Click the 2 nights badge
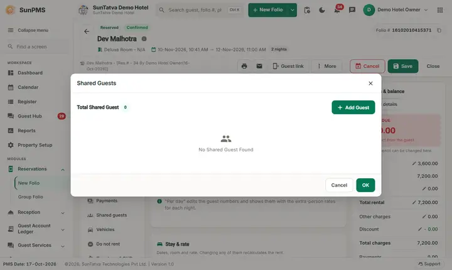 279,50
